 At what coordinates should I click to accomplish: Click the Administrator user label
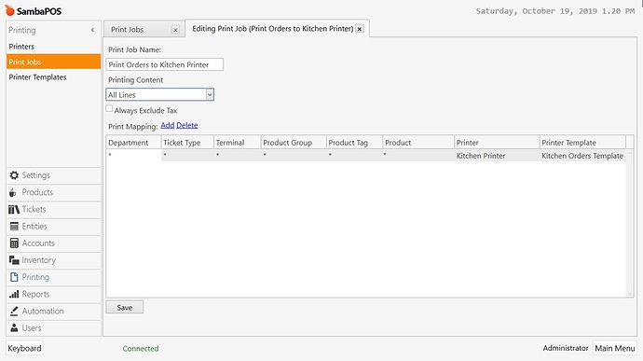point(566,348)
